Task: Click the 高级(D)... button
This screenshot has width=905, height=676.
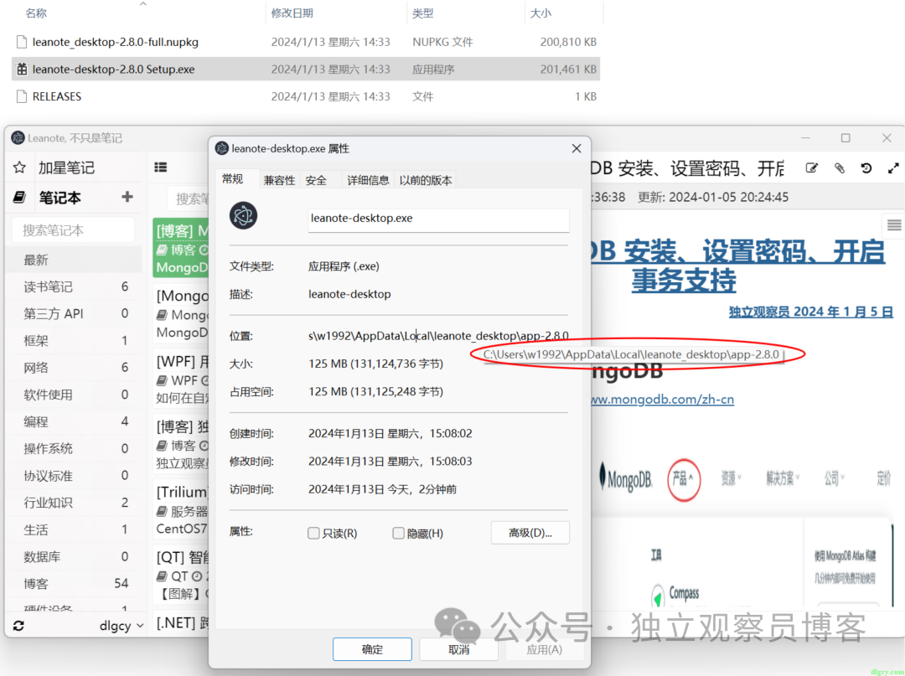Action: 530,533
